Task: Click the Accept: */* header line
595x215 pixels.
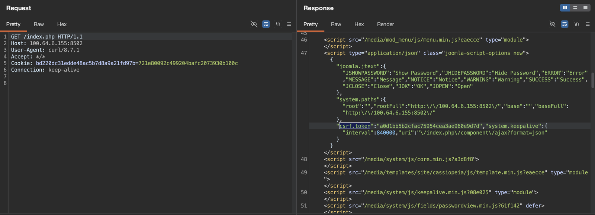Action: click(x=28, y=57)
